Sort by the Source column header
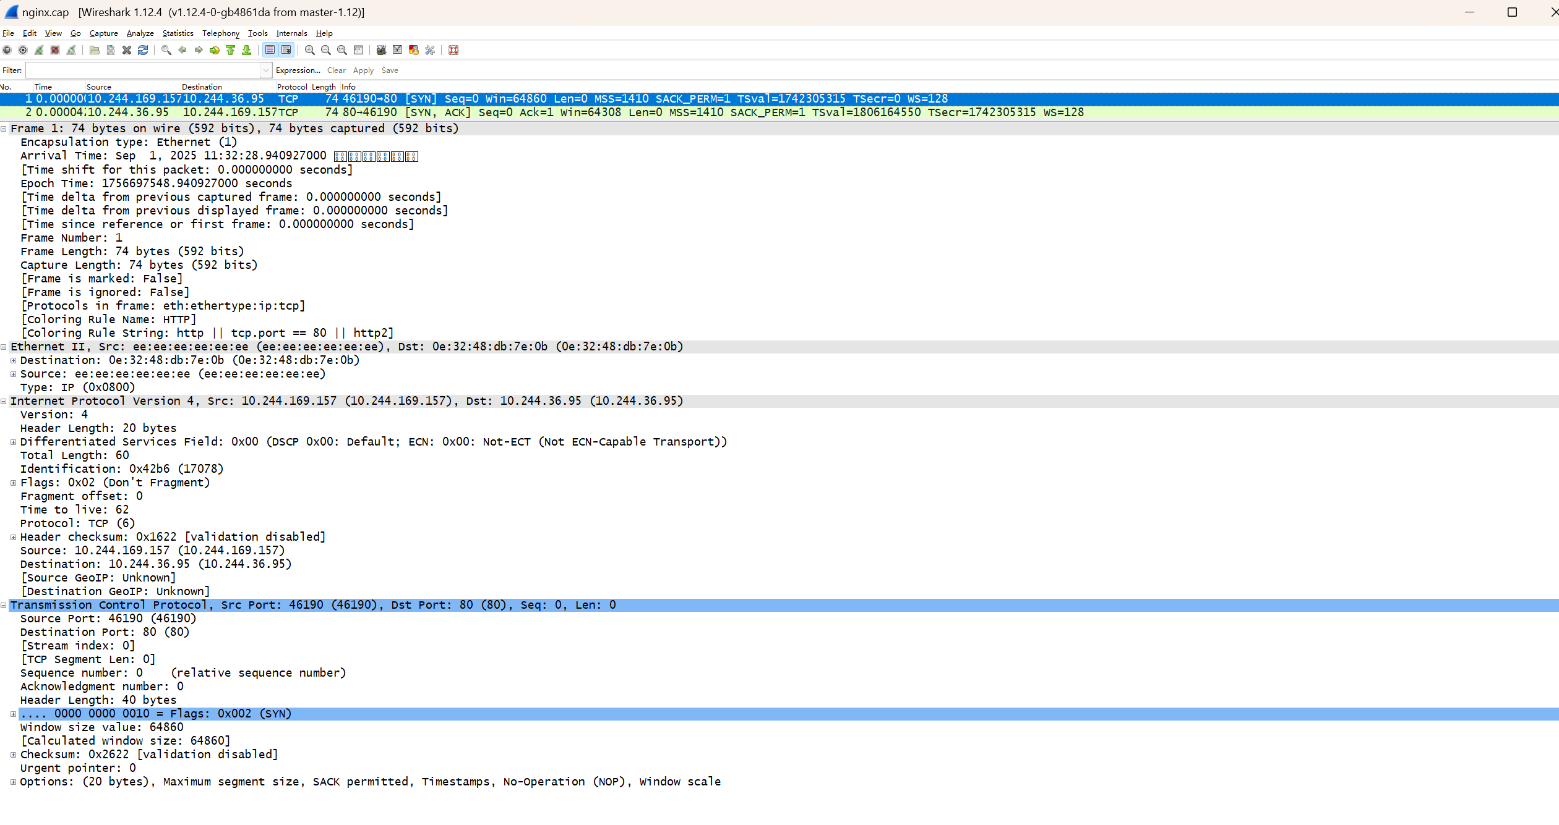The width and height of the screenshot is (1559, 825). pyautogui.click(x=132, y=87)
